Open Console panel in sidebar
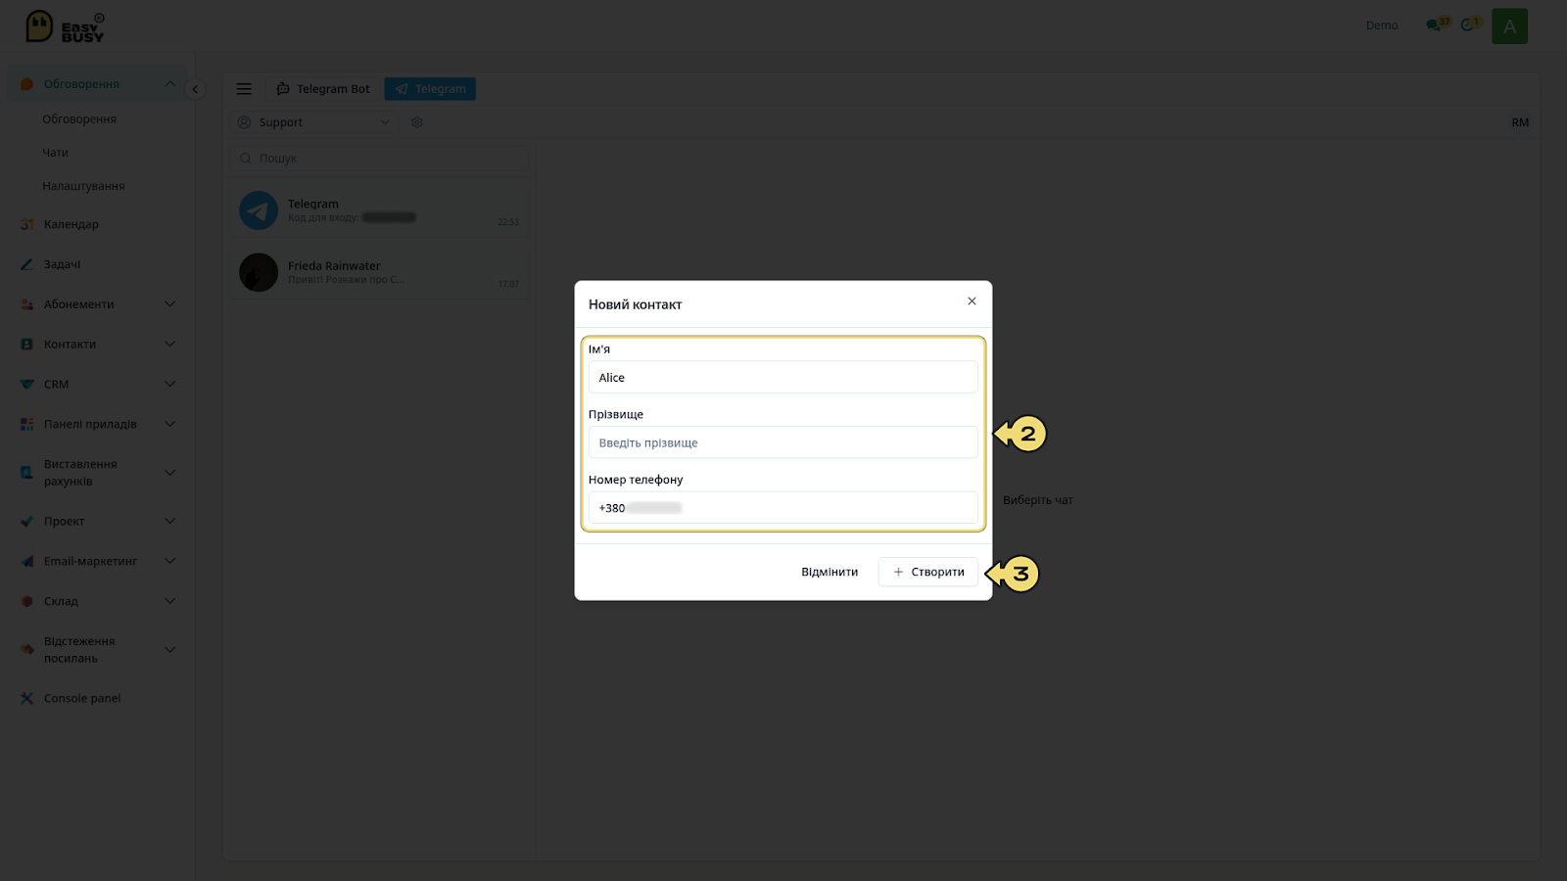Image resolution: width=1567 pixels, height=881 pixels. (82, 699)
